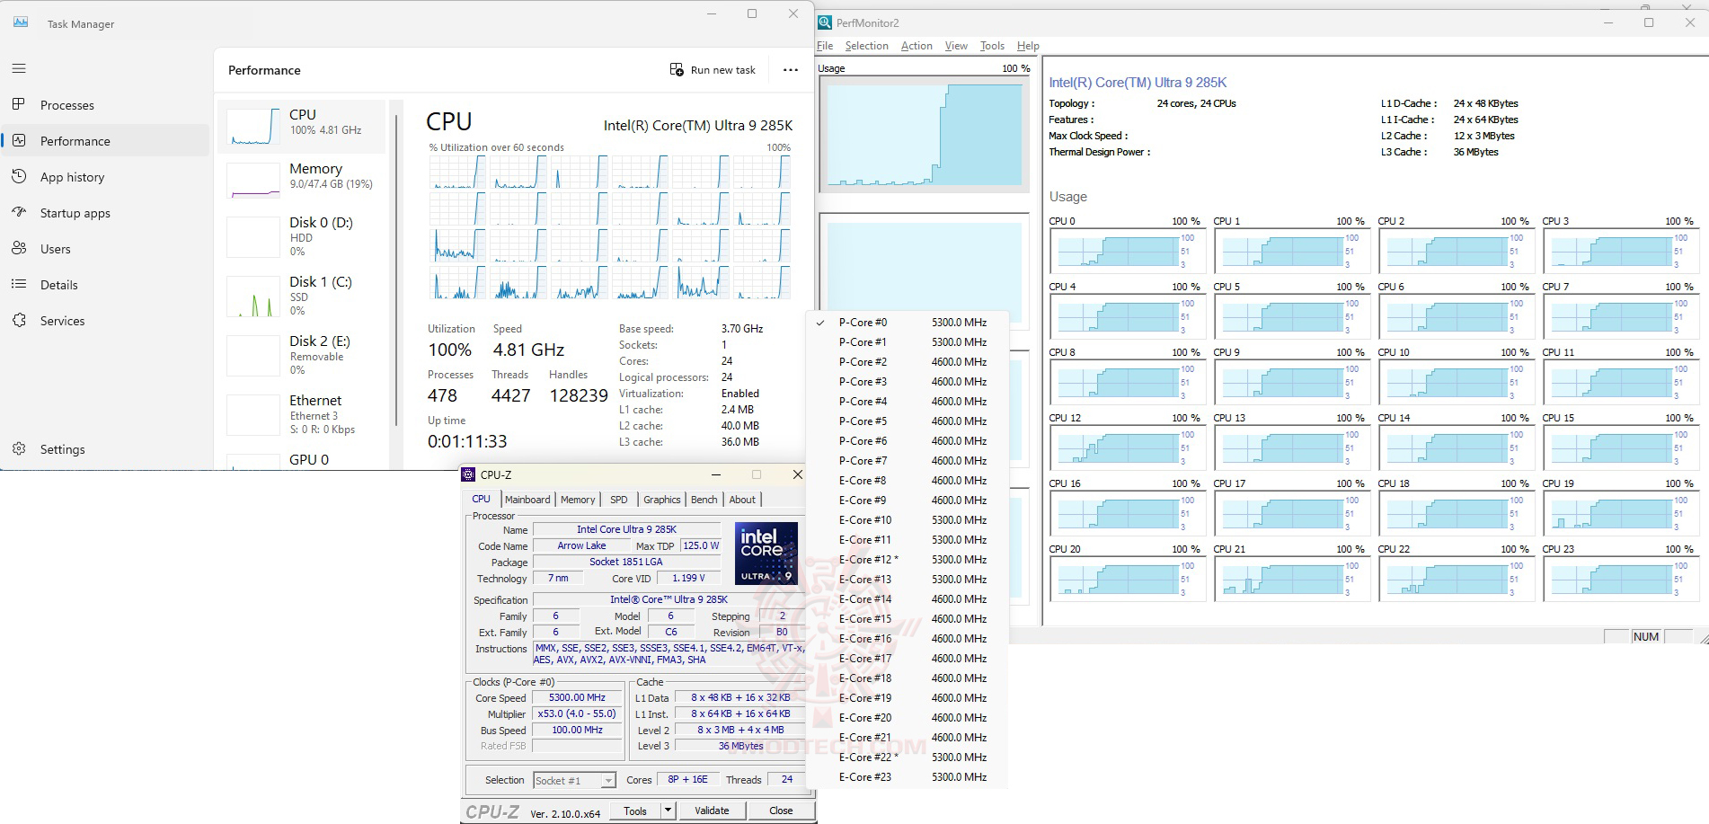Open the three-dot more options menu

pos(791,70)
